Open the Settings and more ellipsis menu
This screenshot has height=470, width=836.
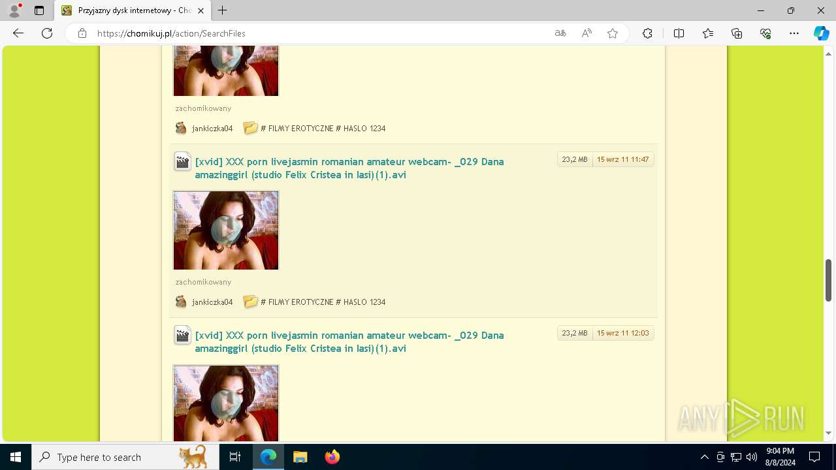point(794,33)
